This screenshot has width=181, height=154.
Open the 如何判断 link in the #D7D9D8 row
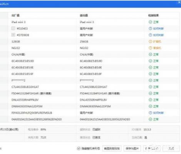click(158, 35)
